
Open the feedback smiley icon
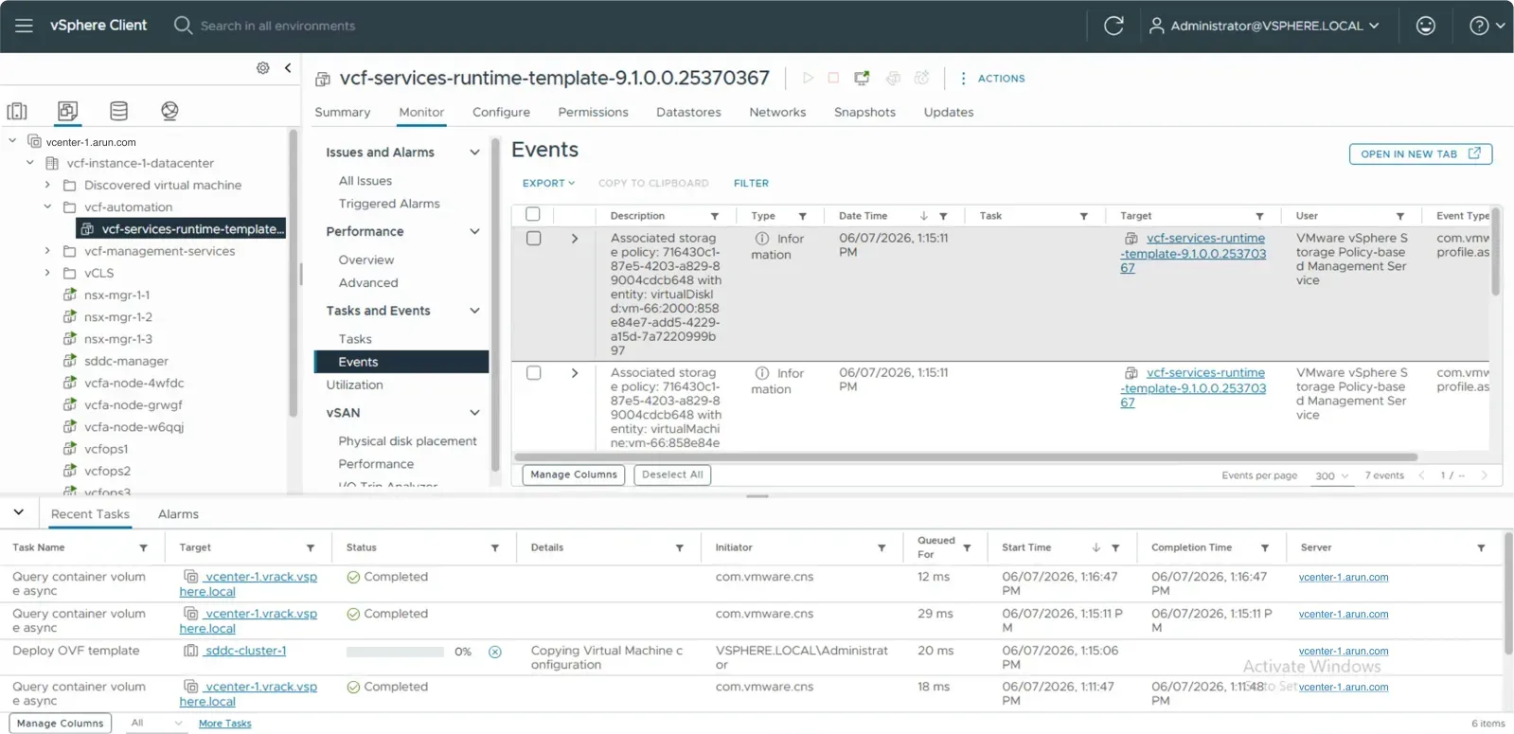1426,26
